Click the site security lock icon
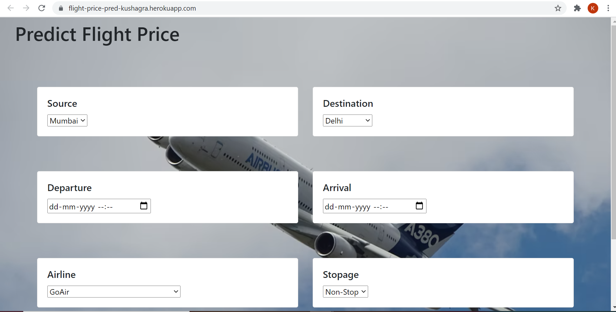The image size is (616, 312). [x=61, y=8]
